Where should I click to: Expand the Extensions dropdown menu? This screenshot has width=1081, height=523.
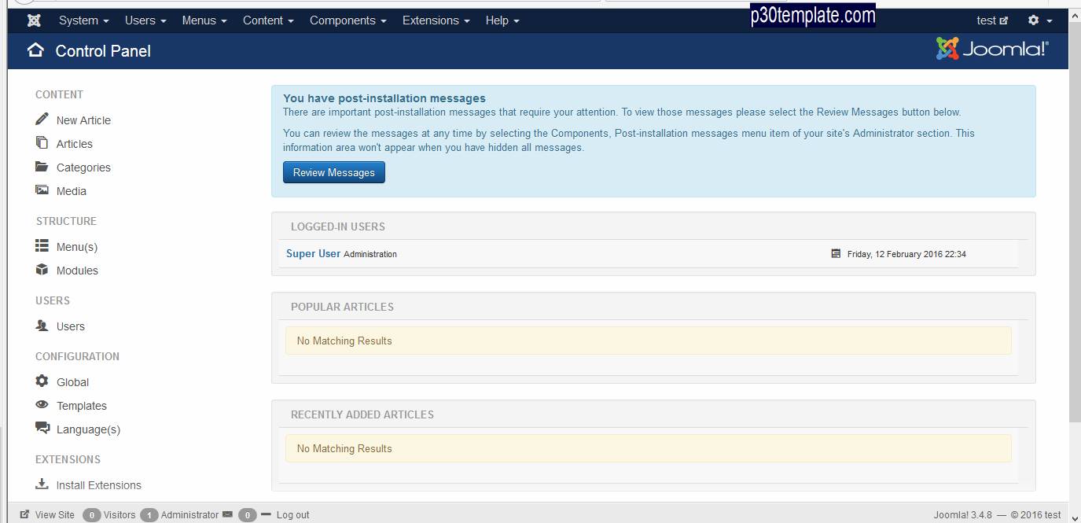pyautogui.click(x=436, y=20)
